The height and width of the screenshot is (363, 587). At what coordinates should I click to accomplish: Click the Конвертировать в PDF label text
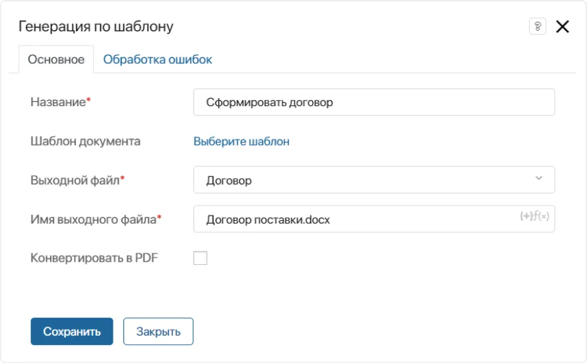point(94,258)
